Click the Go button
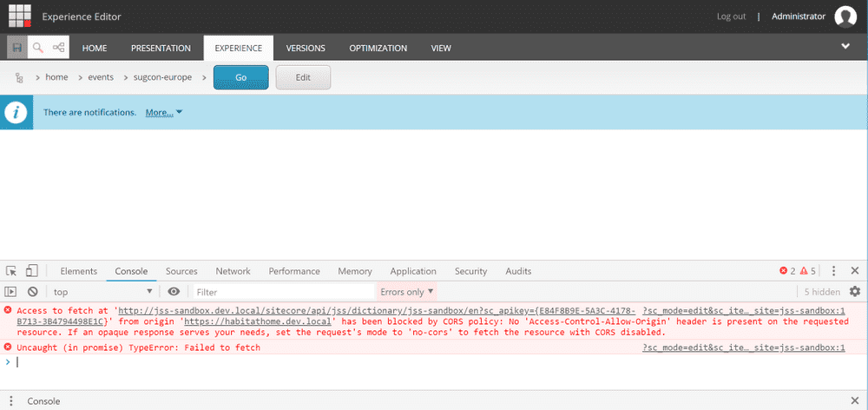 240,77
